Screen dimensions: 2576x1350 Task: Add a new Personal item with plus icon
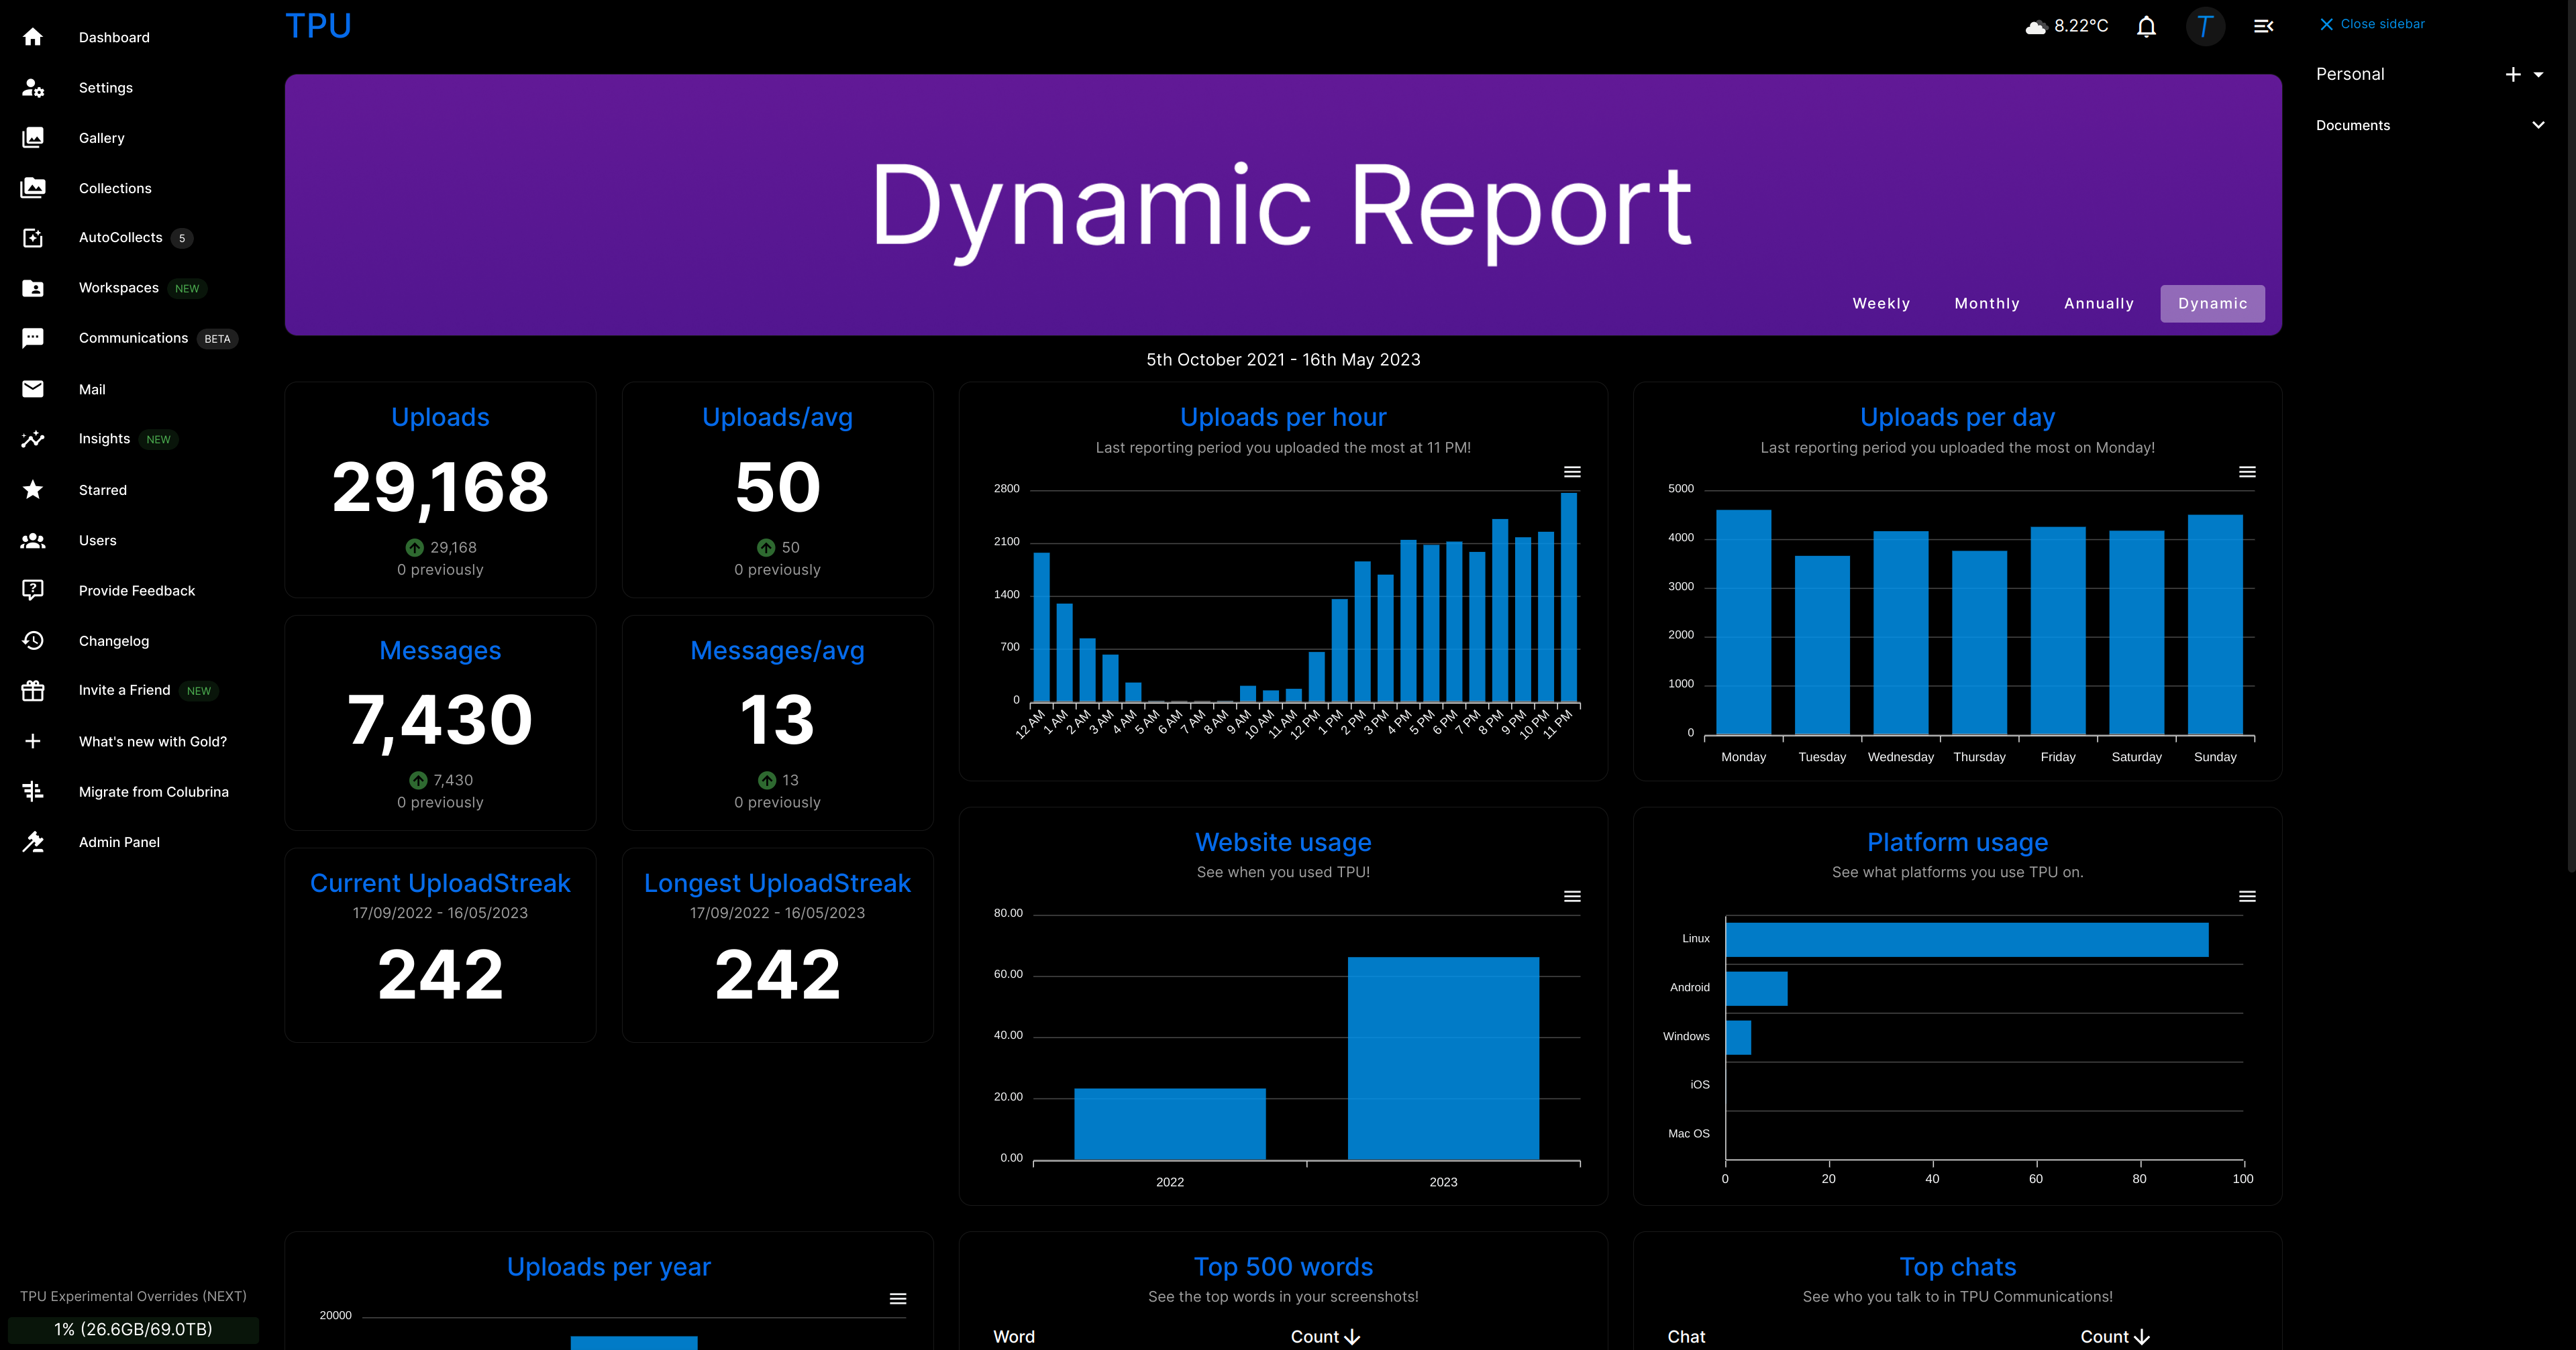click(x=2512, y=75)
